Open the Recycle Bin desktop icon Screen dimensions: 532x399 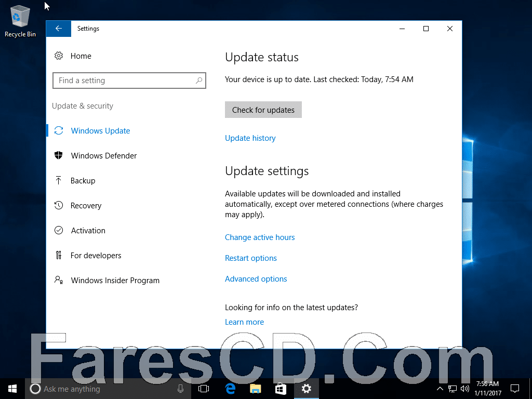[x=20, y=21]
